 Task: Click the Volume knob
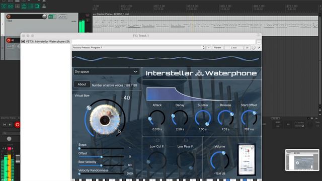point(219,161)
